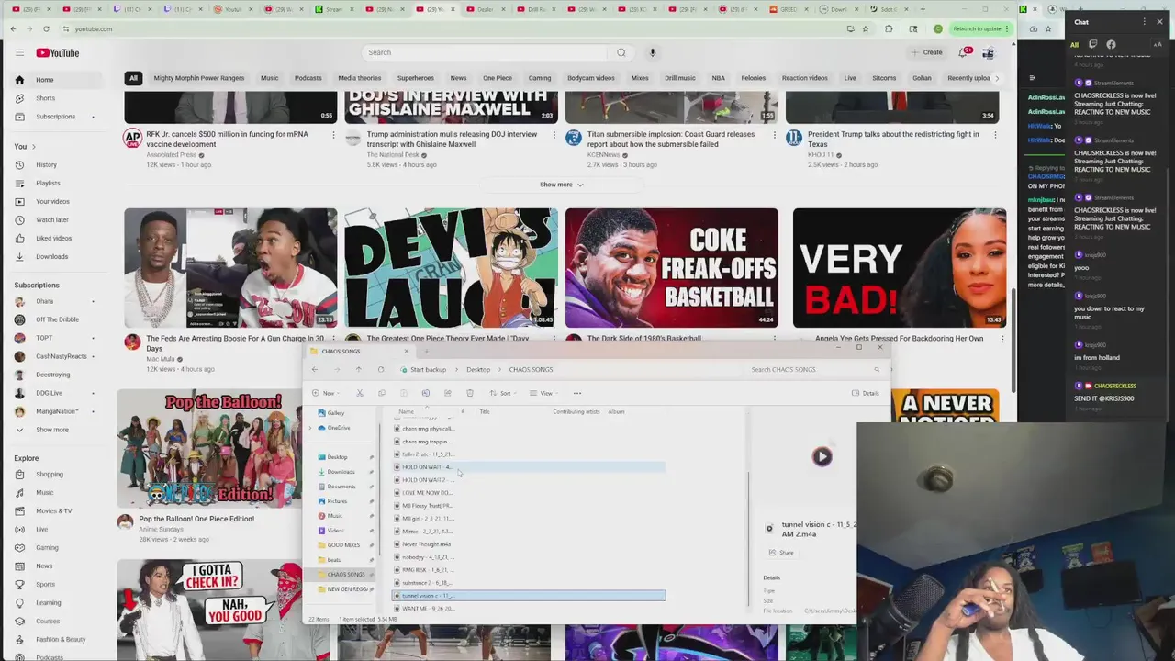Open the Coke Freak-Offs Basketball video thumbnail
This screenshot has width=1175, height=661.
671,268
